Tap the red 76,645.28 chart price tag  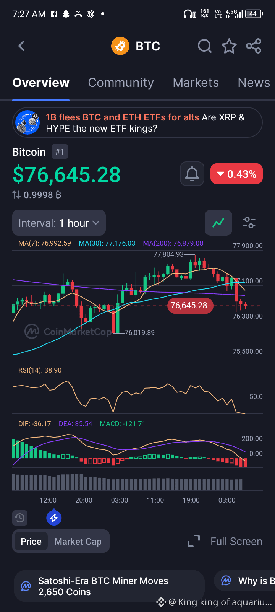point(190,305)
